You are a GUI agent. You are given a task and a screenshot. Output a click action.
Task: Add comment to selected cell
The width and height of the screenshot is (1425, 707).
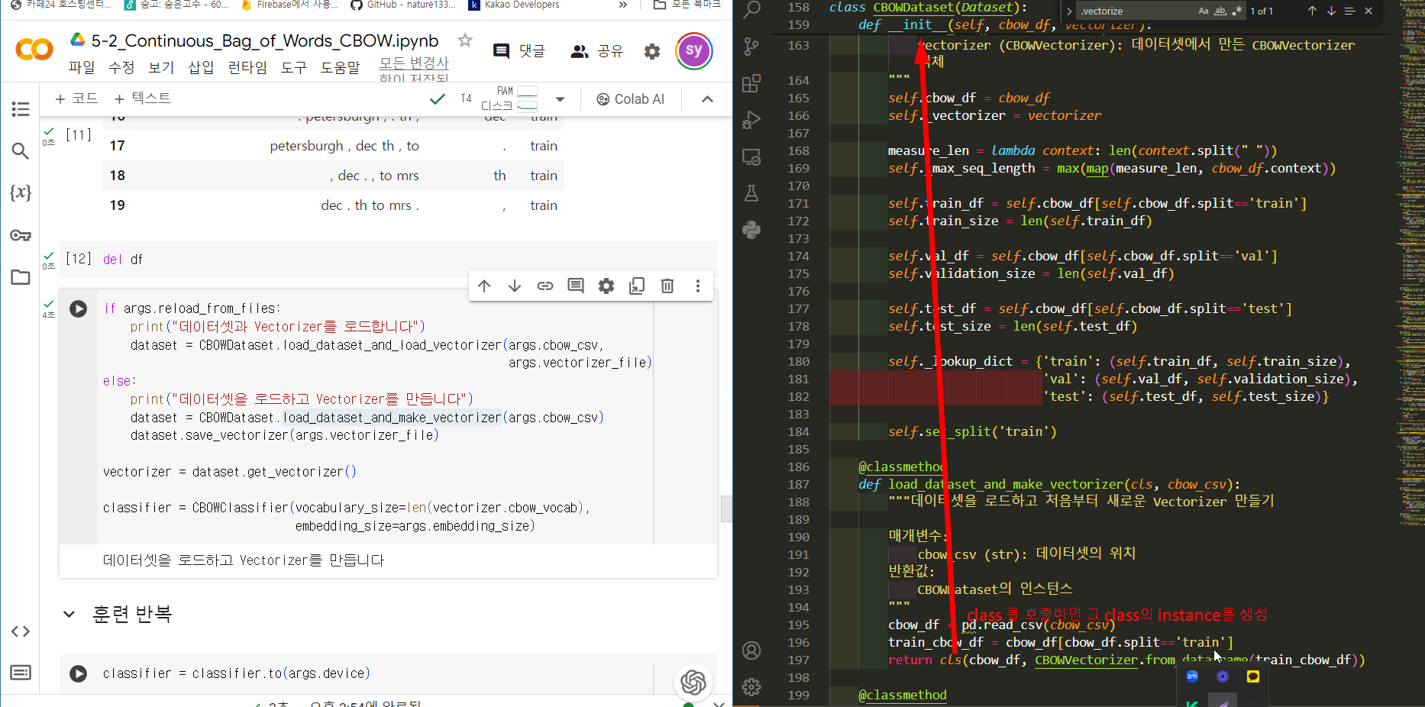(x=576, y=286)
